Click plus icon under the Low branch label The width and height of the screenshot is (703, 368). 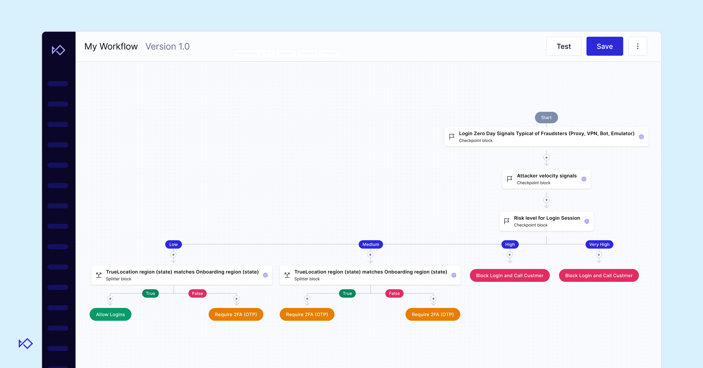(173, 255)
